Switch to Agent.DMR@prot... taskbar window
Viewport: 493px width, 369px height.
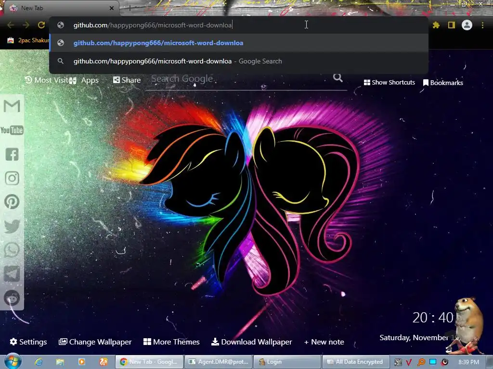[218, 362]
